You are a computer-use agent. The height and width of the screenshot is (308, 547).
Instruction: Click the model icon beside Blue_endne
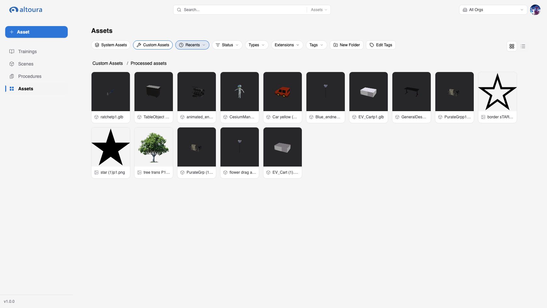pos(311,117)
